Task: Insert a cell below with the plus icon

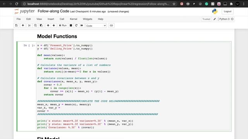Action: point(23,25)
